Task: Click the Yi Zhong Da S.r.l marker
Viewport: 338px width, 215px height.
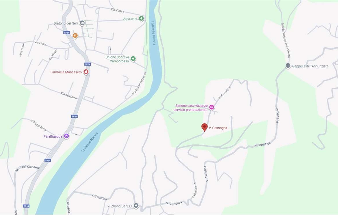Action: [x=136, y=205]
